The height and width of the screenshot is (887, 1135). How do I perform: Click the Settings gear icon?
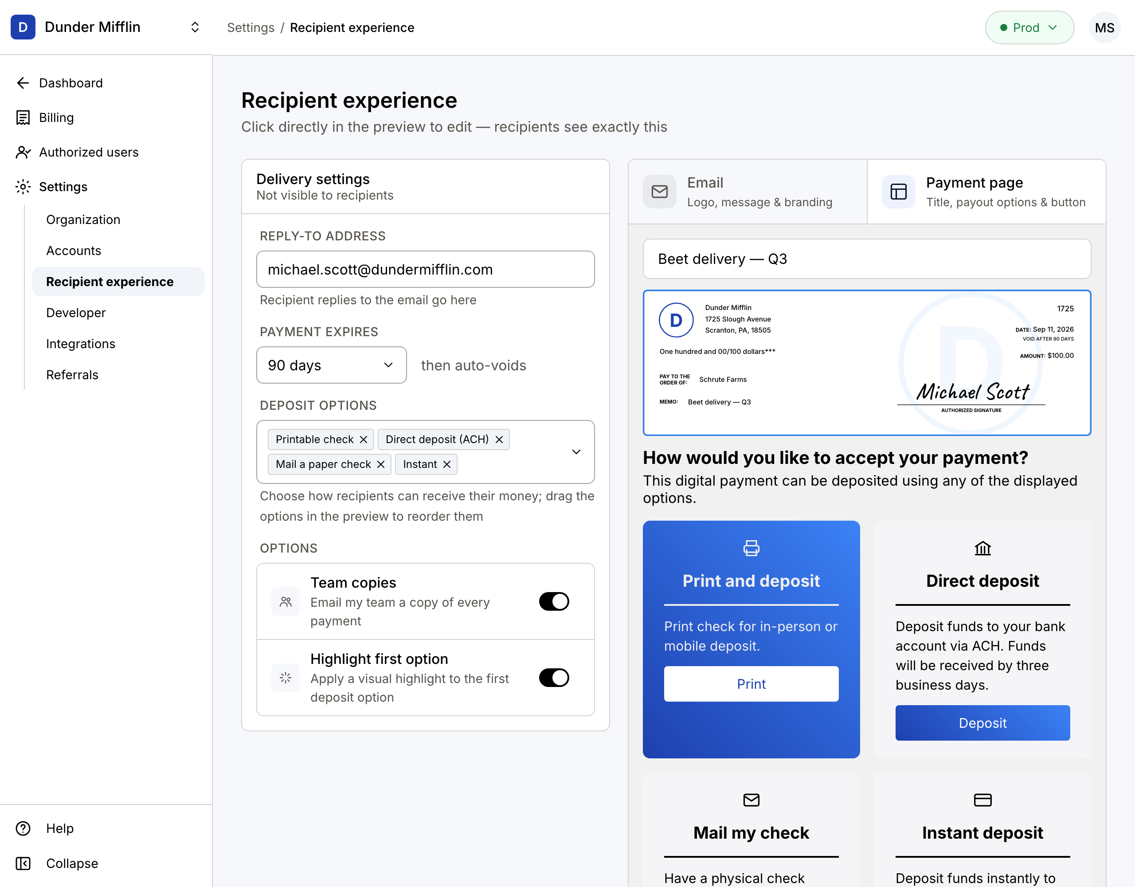23,187
